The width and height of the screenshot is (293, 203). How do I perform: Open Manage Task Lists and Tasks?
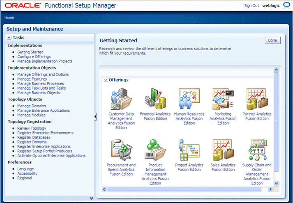(x=42, y=88)
